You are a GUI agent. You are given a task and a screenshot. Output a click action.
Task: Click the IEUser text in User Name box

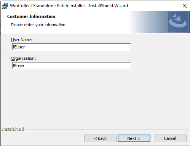(19, 47)
